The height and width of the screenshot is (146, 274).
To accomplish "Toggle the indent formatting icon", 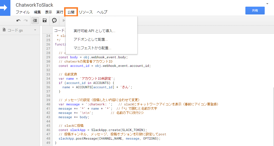I will point(35,21).
